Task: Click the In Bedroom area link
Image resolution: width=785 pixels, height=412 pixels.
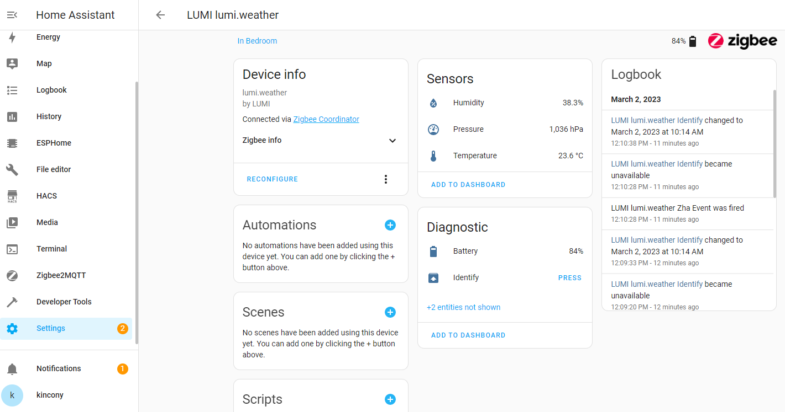Action: 257,41
